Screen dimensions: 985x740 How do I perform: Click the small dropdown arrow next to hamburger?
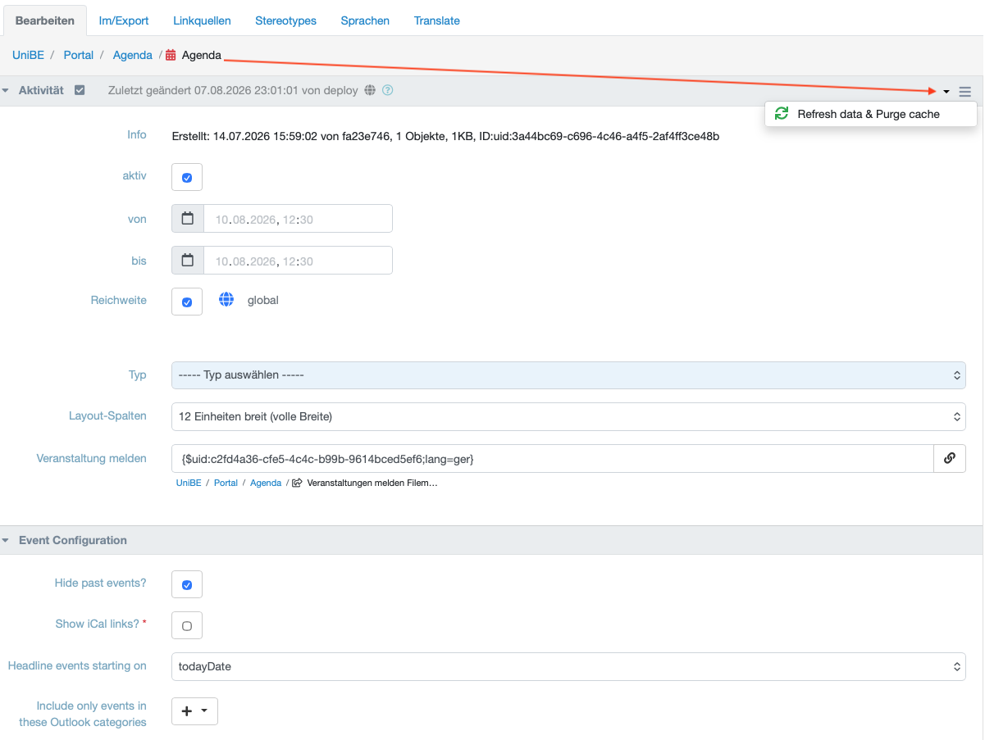pyautogui.click(x=946, y=92)
